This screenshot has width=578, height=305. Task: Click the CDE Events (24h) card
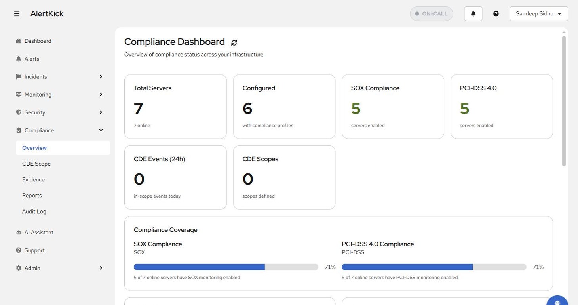coord(175,177)
